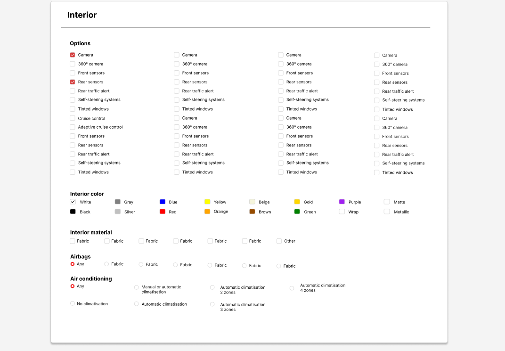This screenshot has width=505, height=351.
Task: Choose the Red interior color swatch
Action: (x=163, y=212)
